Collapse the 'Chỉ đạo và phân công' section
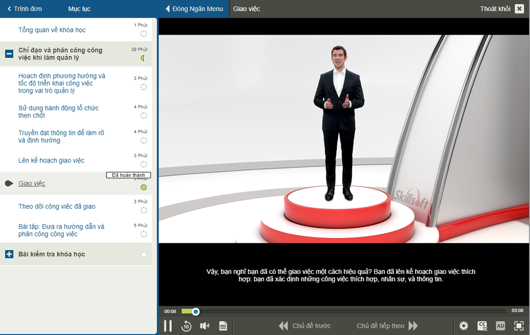The width and height of the screenshot is (530, 335). pos(9,54)
